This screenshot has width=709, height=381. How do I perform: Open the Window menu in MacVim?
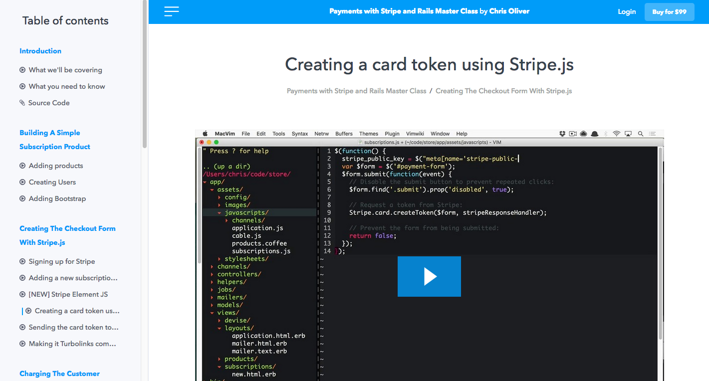click(440, 134)
